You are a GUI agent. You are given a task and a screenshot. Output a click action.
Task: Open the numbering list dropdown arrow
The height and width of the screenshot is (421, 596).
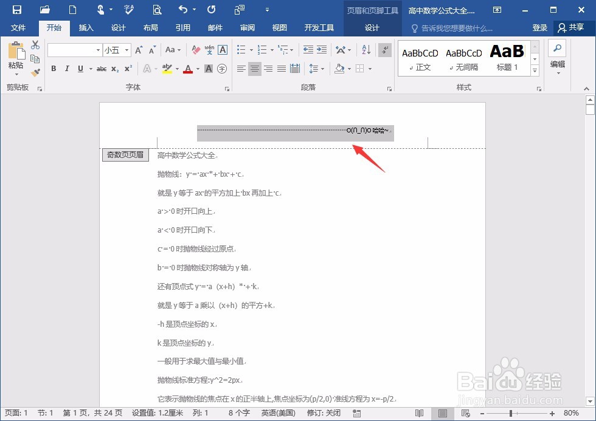tap(272, 50)
